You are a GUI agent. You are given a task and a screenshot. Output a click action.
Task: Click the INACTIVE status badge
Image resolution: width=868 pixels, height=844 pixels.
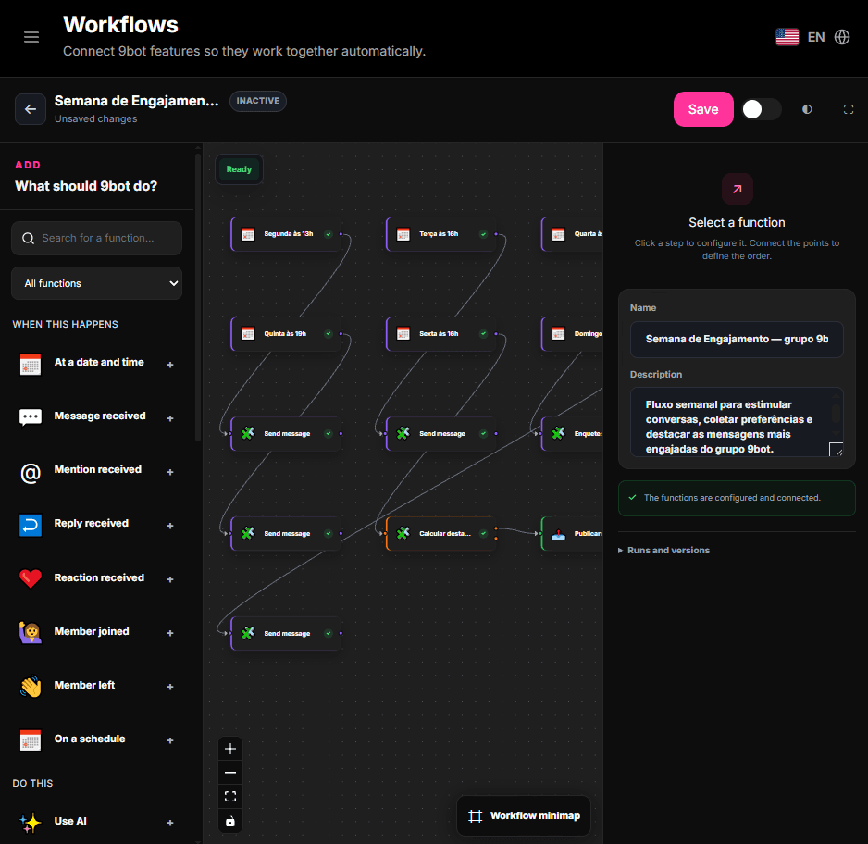pos(258,101)
